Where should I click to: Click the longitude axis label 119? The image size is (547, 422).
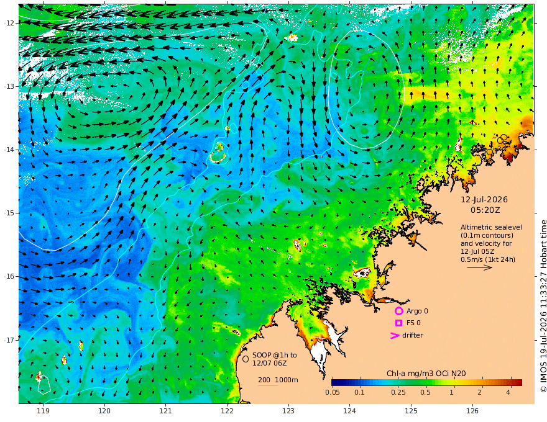click(x=43, y=411)
